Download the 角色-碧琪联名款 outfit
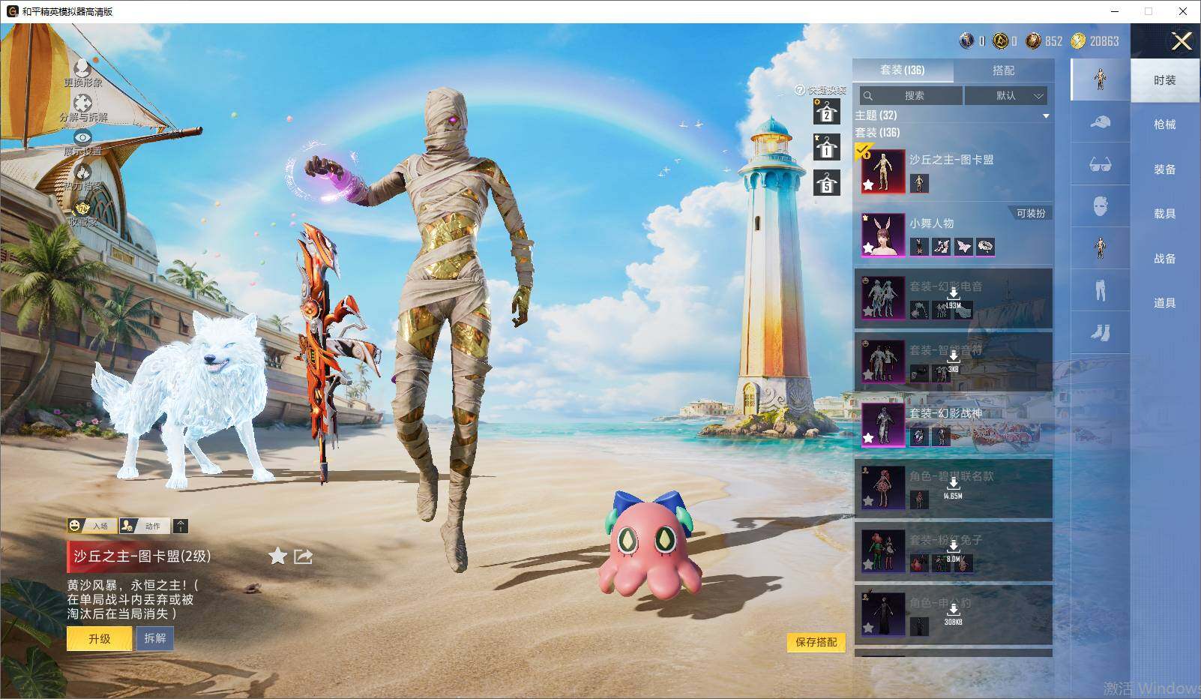The height and width of the screenshot is (699, 1201). tap(953, 487)
